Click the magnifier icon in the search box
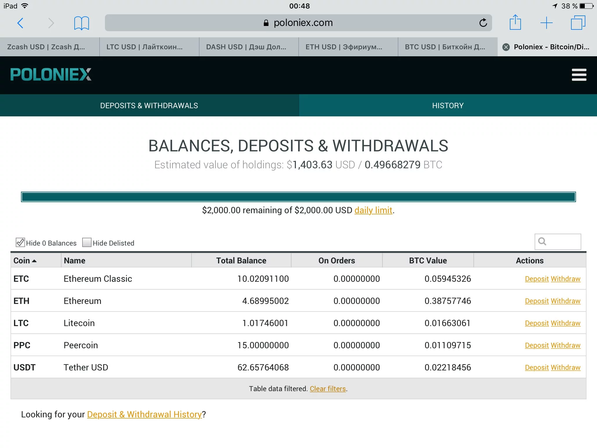Viewport: 597px width, 448px height. pos(542,241)
